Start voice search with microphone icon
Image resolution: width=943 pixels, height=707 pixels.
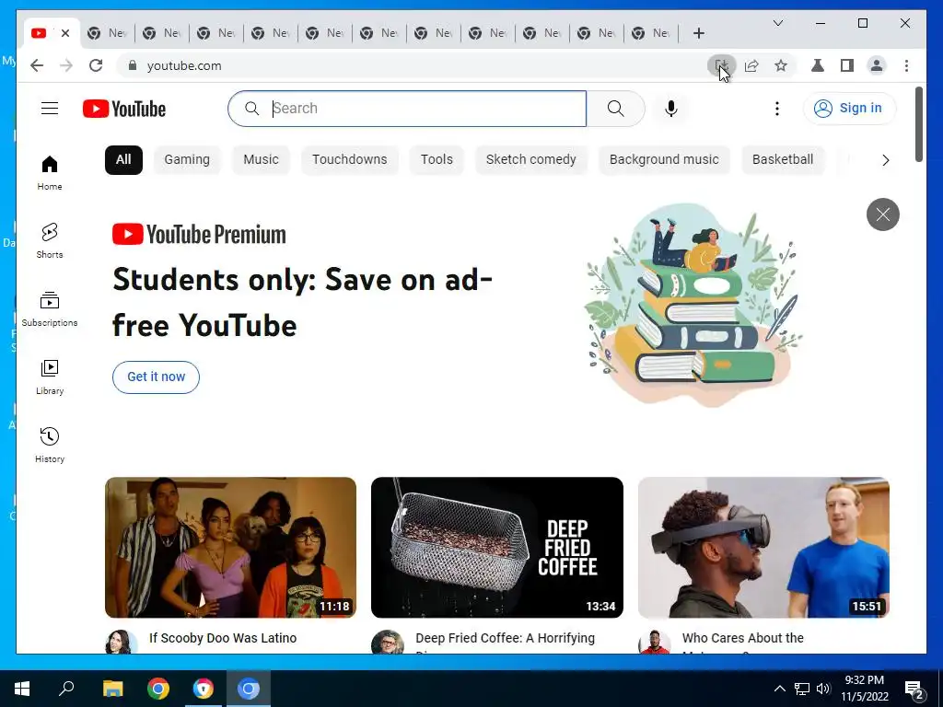671,109
